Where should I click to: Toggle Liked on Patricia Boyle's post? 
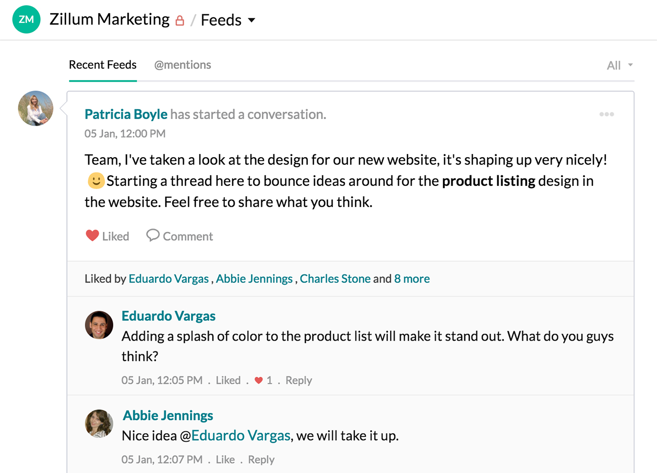tap(115, 236)
